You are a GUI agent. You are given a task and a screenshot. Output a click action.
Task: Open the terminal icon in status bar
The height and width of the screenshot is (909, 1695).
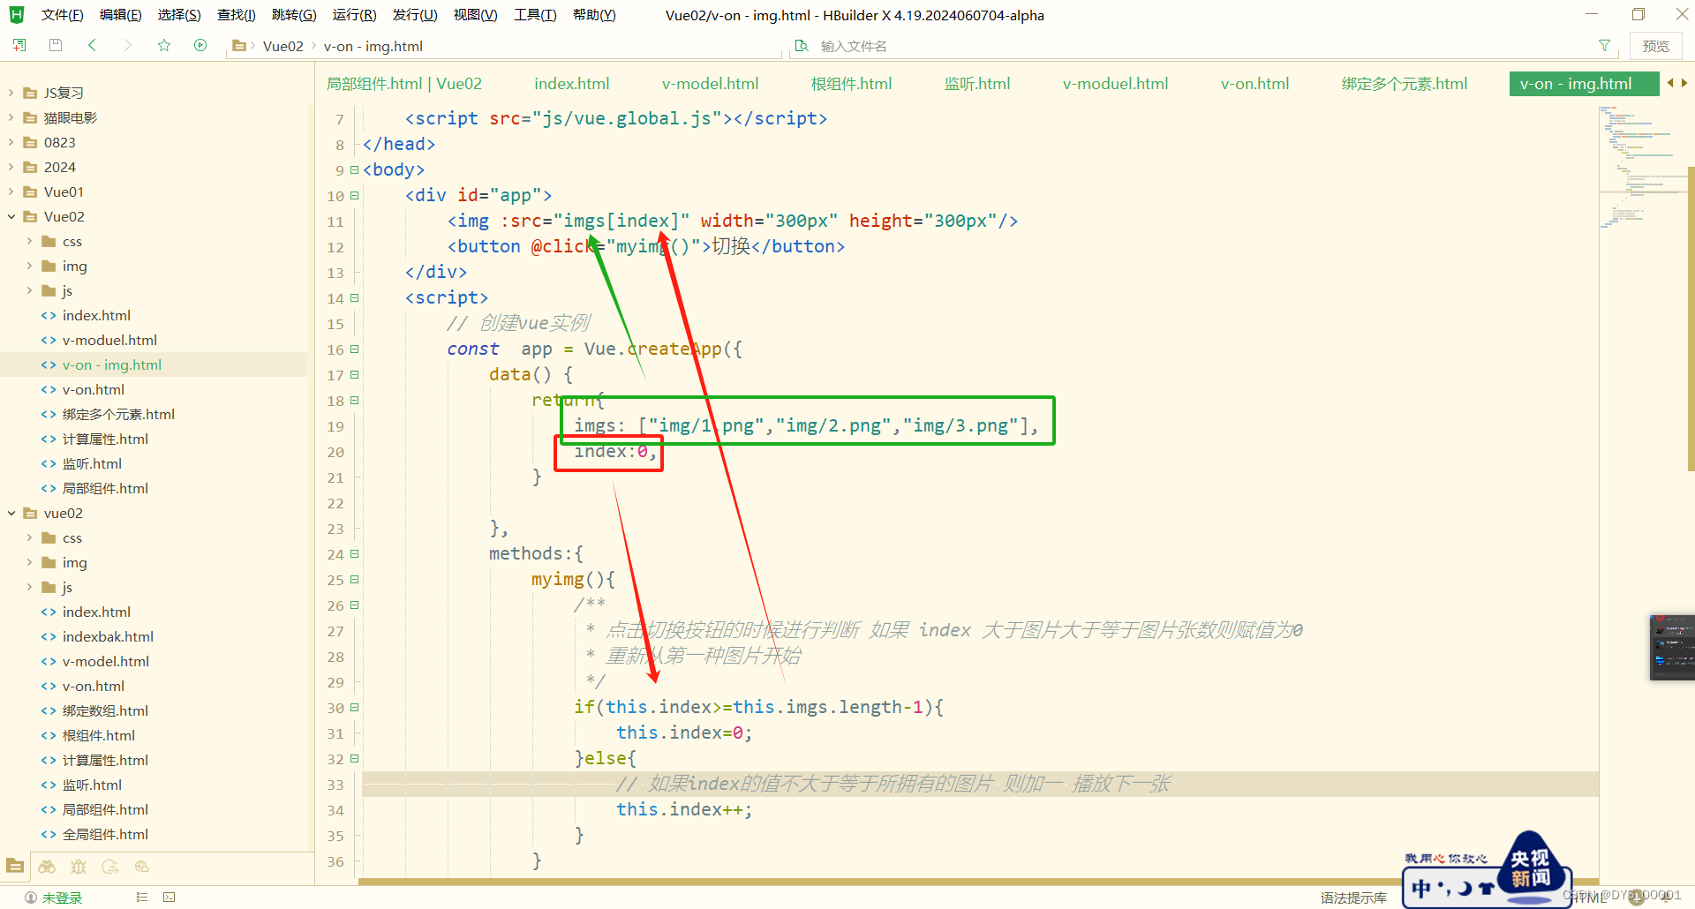(x=169, y=898)
